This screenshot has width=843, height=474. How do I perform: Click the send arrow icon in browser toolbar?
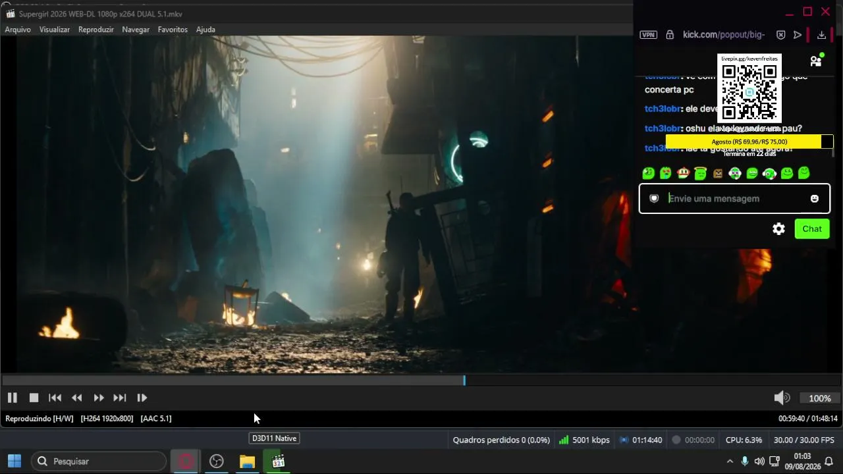[x=798, y=35]
